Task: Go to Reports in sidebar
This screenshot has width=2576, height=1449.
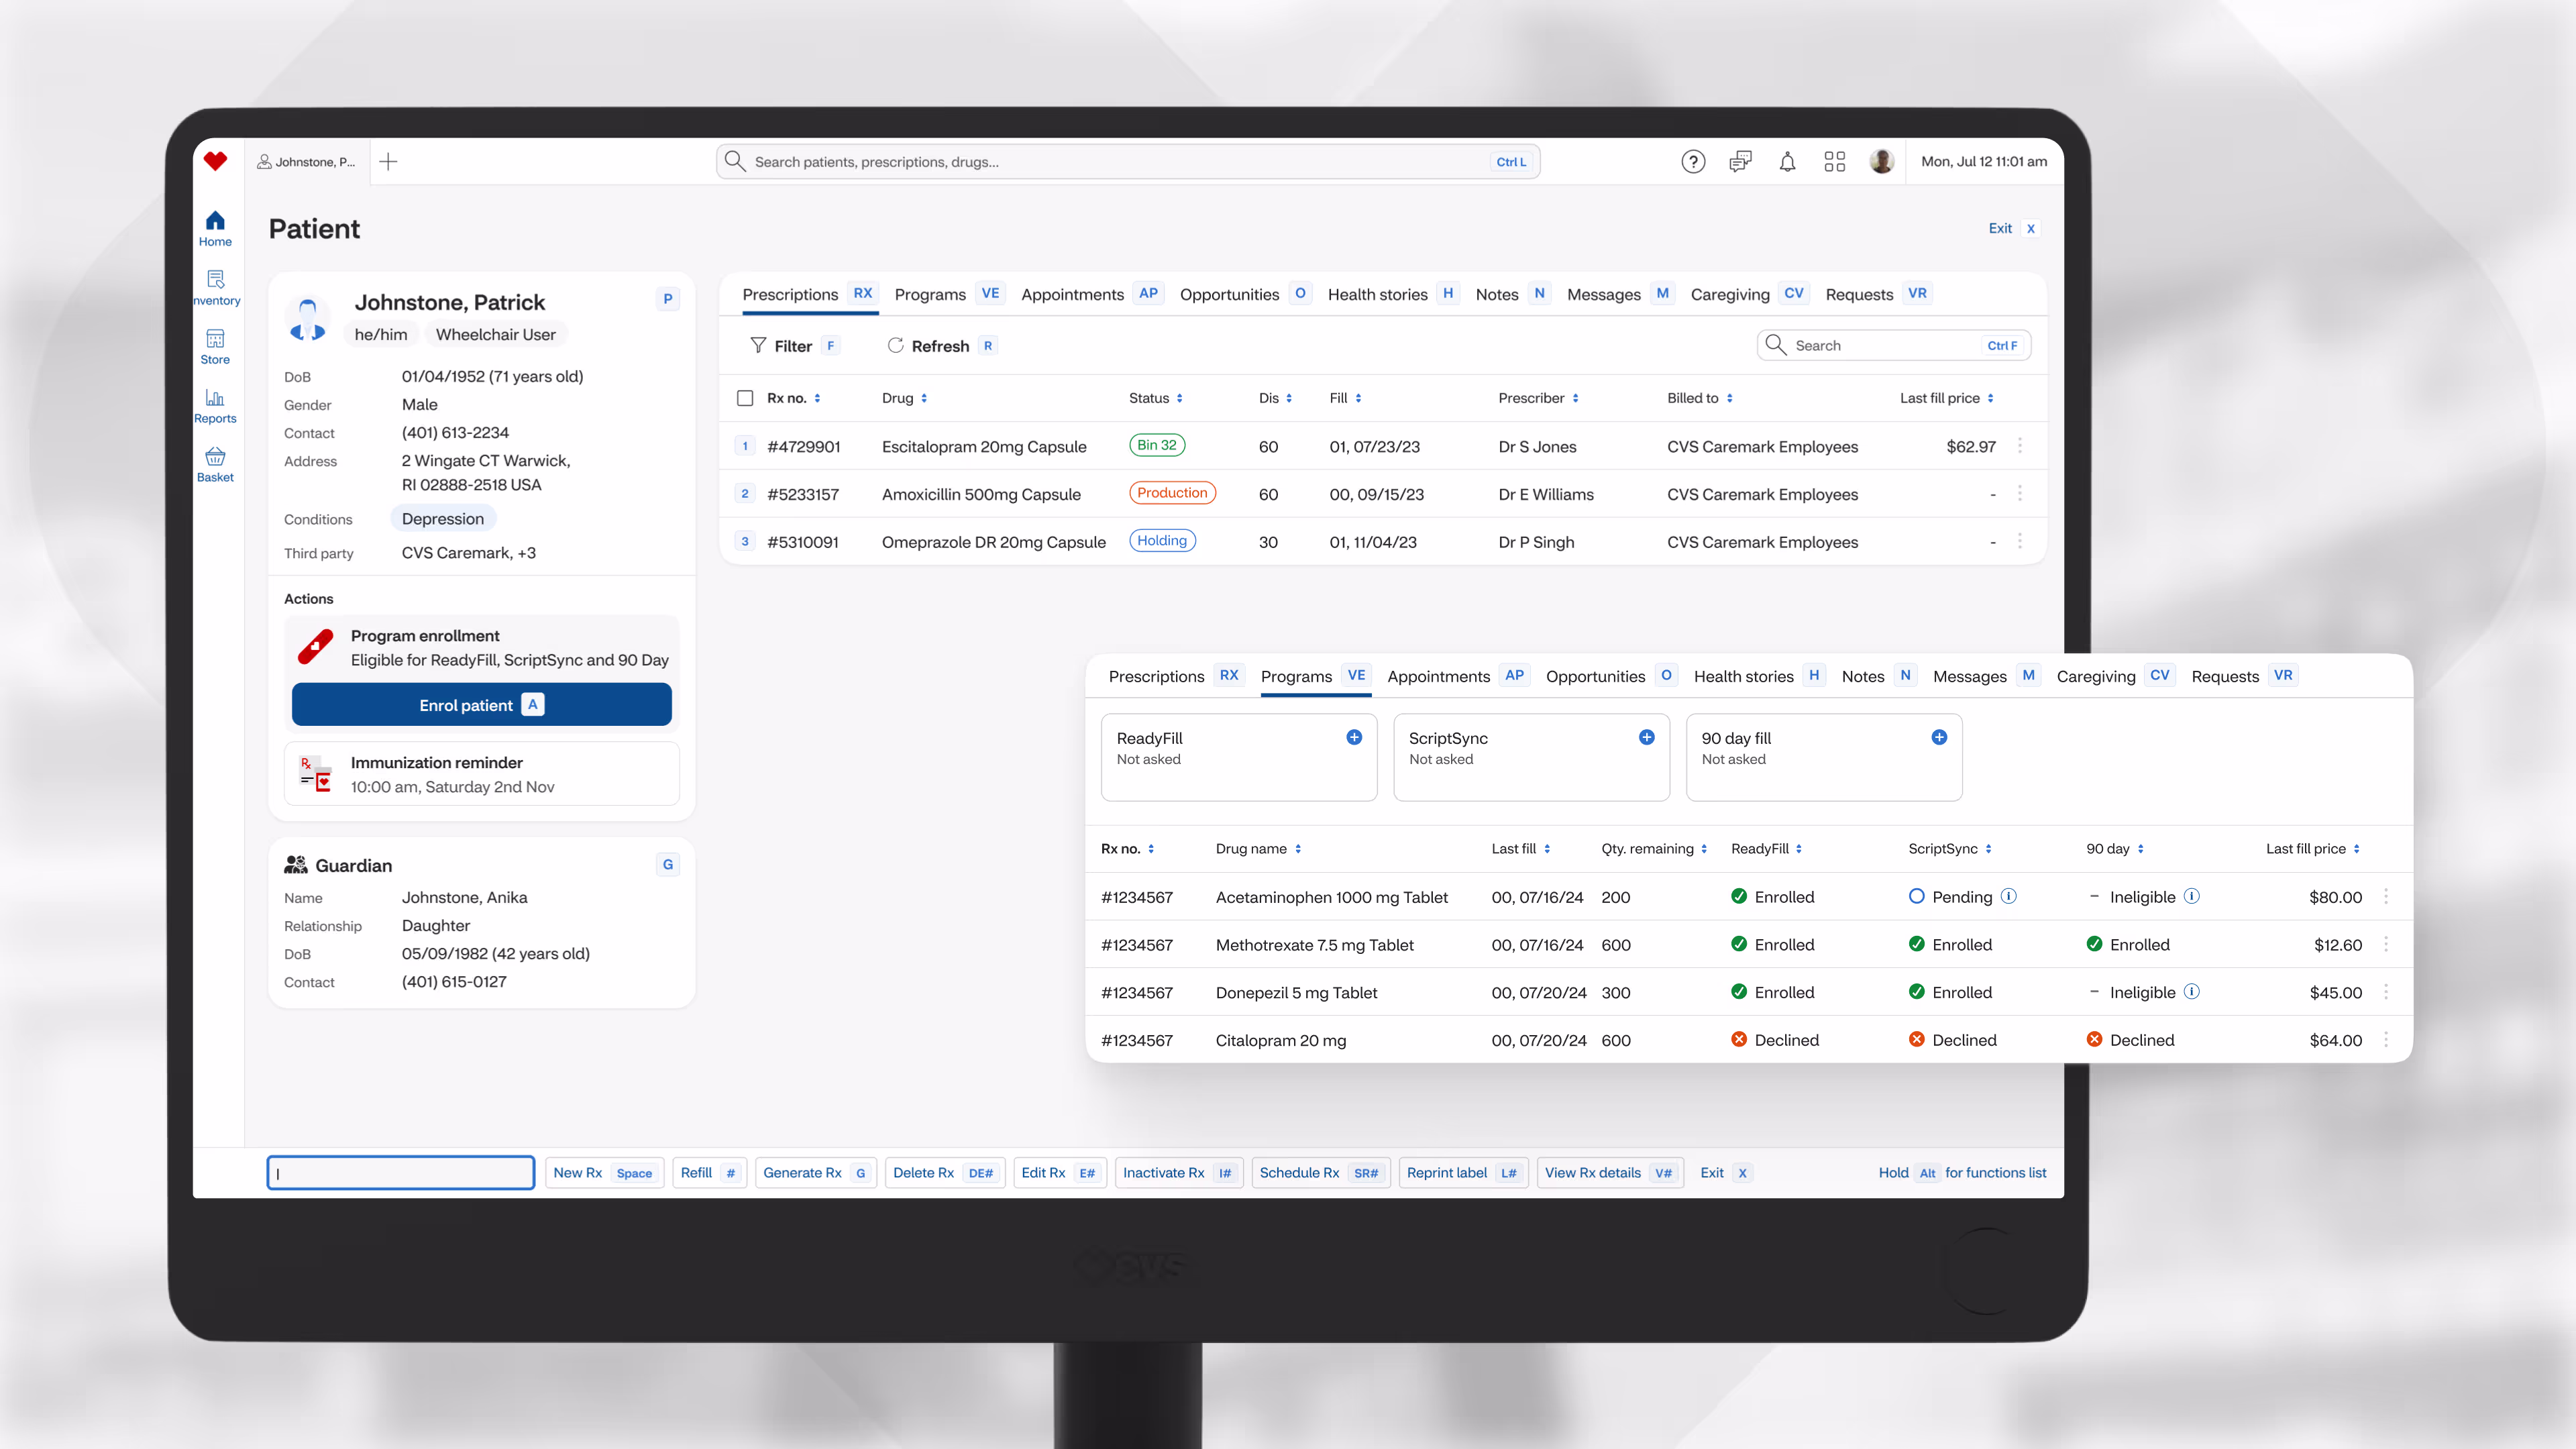Action: (215, 405)
